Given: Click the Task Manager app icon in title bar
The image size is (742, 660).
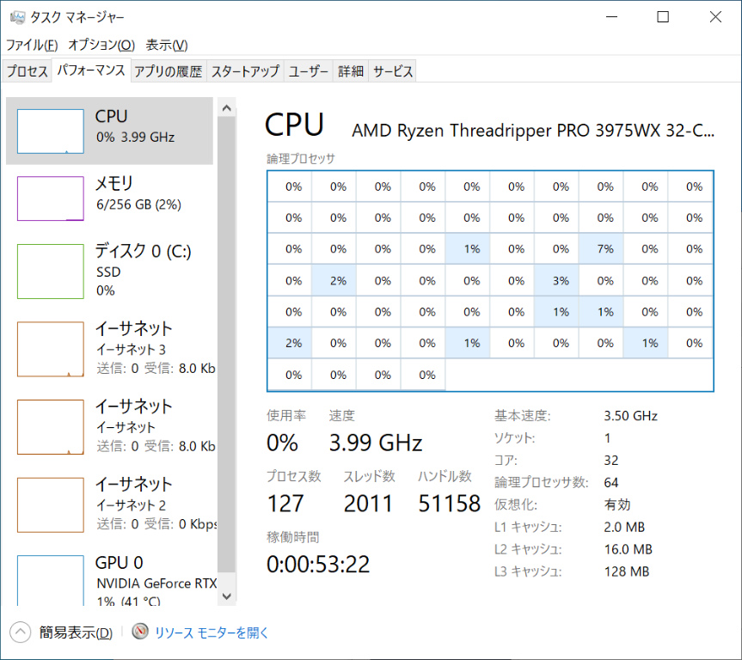Looking at the screenshot, I should [17, 17].
